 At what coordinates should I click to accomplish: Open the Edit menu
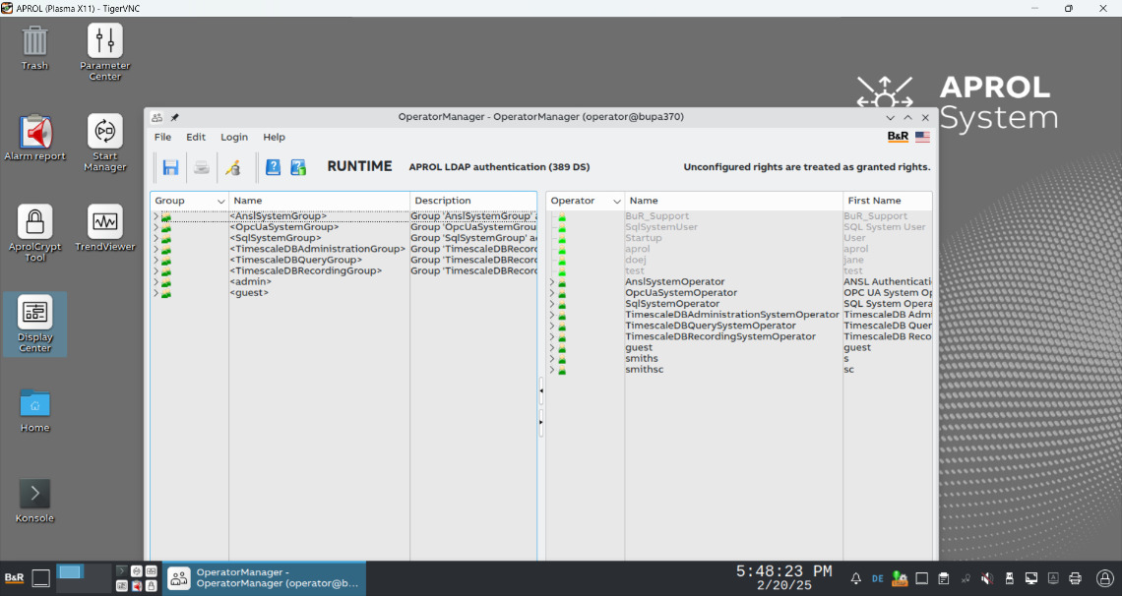(196, 137)
